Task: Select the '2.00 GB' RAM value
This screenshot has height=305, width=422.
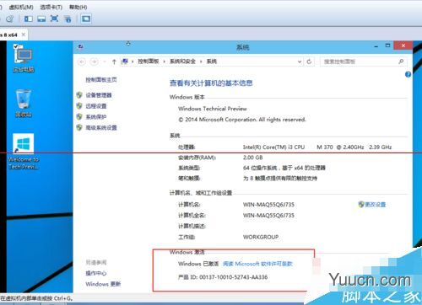Action: (x=252, y=158)
